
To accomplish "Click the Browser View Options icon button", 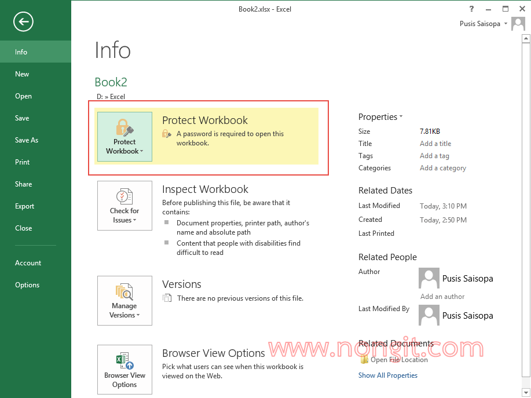I will click(x=124, y=370).
